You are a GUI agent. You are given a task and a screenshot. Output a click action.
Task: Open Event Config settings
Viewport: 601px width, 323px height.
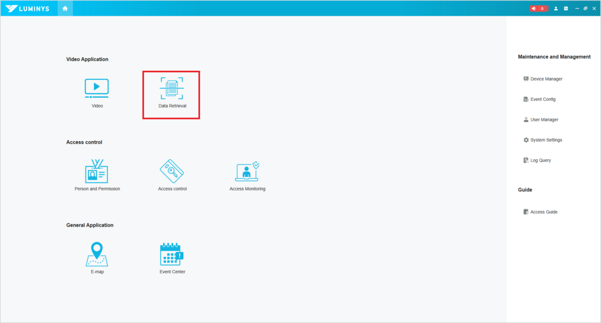pyautogui.click(x=542, y=99)
